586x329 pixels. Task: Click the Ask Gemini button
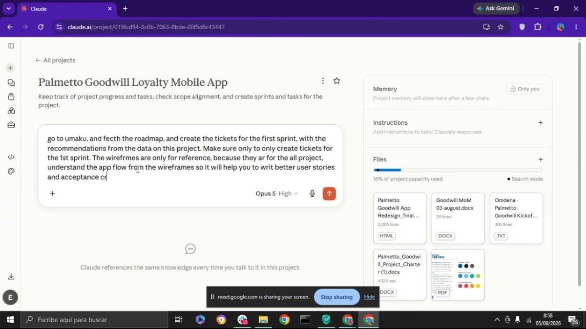[496, 8]
